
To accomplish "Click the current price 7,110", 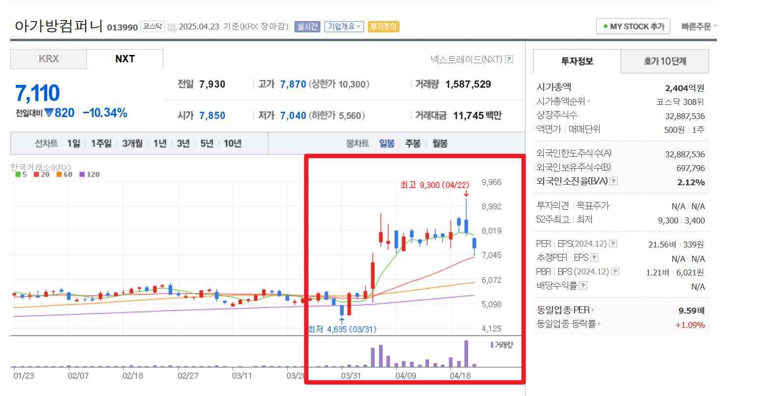I will [37, 93].
